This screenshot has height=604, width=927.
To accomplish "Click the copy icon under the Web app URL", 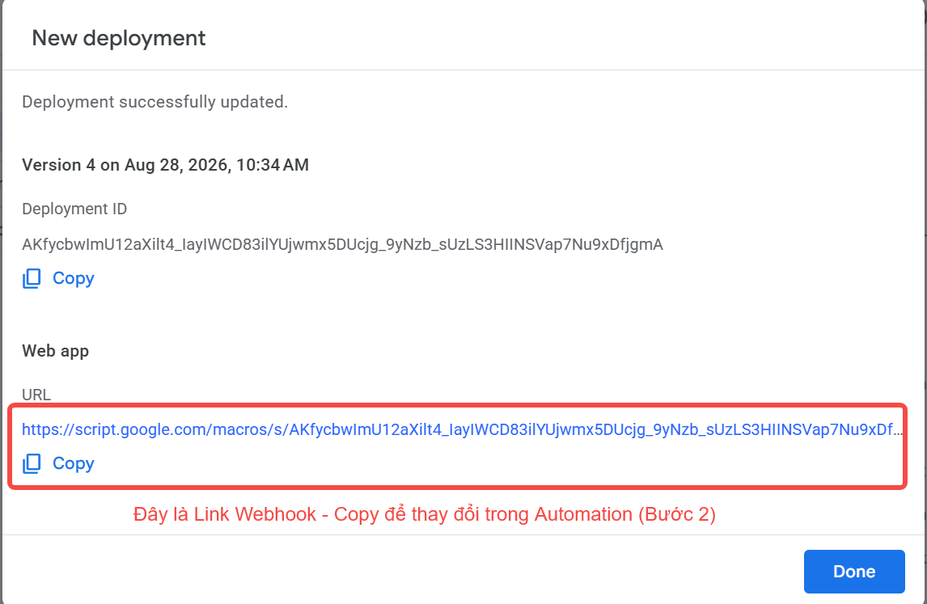I will (32, 463).
